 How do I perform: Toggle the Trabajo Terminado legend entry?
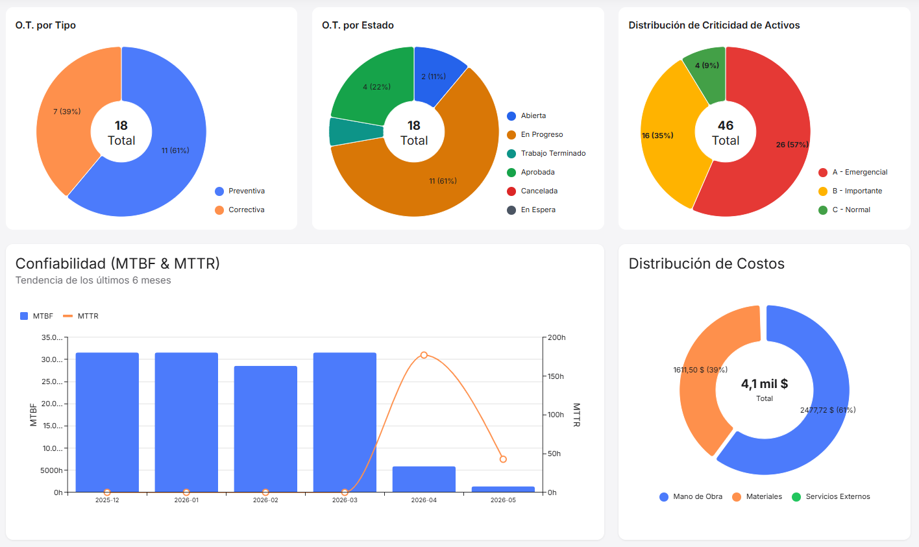546,153
